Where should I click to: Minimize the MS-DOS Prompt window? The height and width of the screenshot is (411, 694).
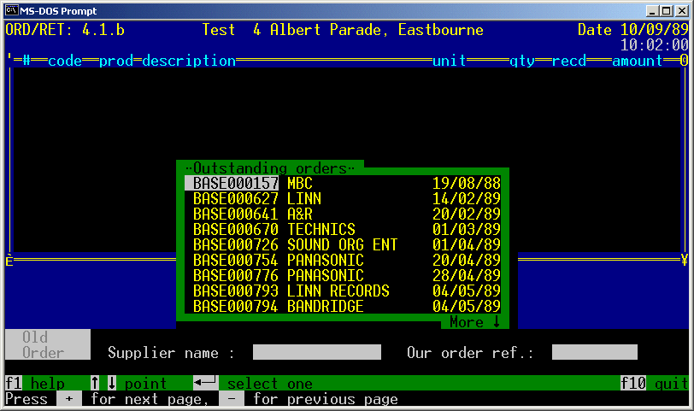(652, 10)
